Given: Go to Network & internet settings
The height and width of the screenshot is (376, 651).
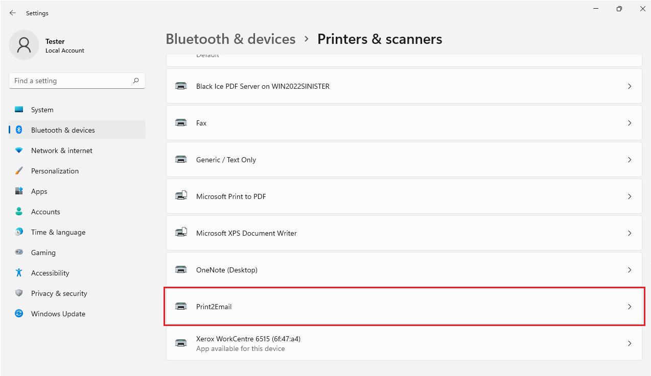Looking at the screenshot, I should click(x=77, y=151).
